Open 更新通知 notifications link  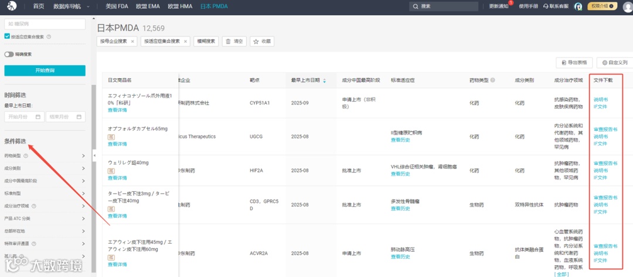pos(499,6)
